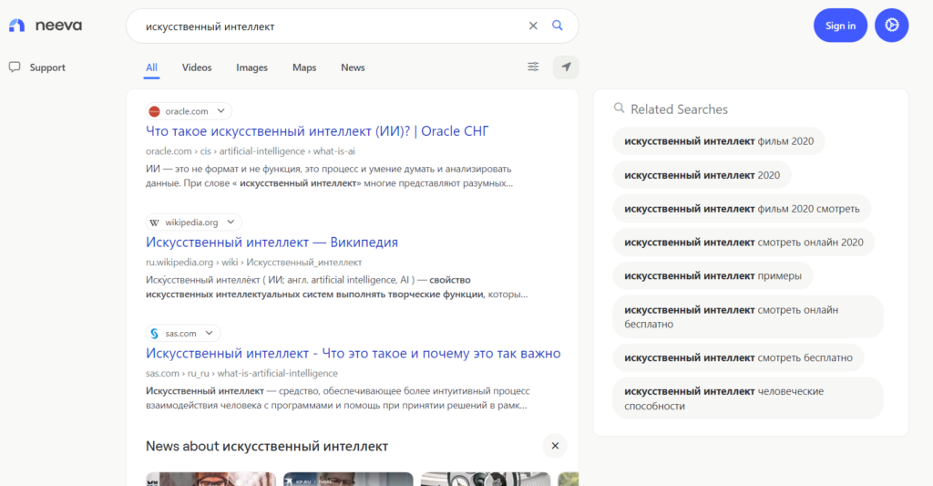Switch to the Images tab
The width and height of the screenshot is (933, 486).
pos(251,67)
